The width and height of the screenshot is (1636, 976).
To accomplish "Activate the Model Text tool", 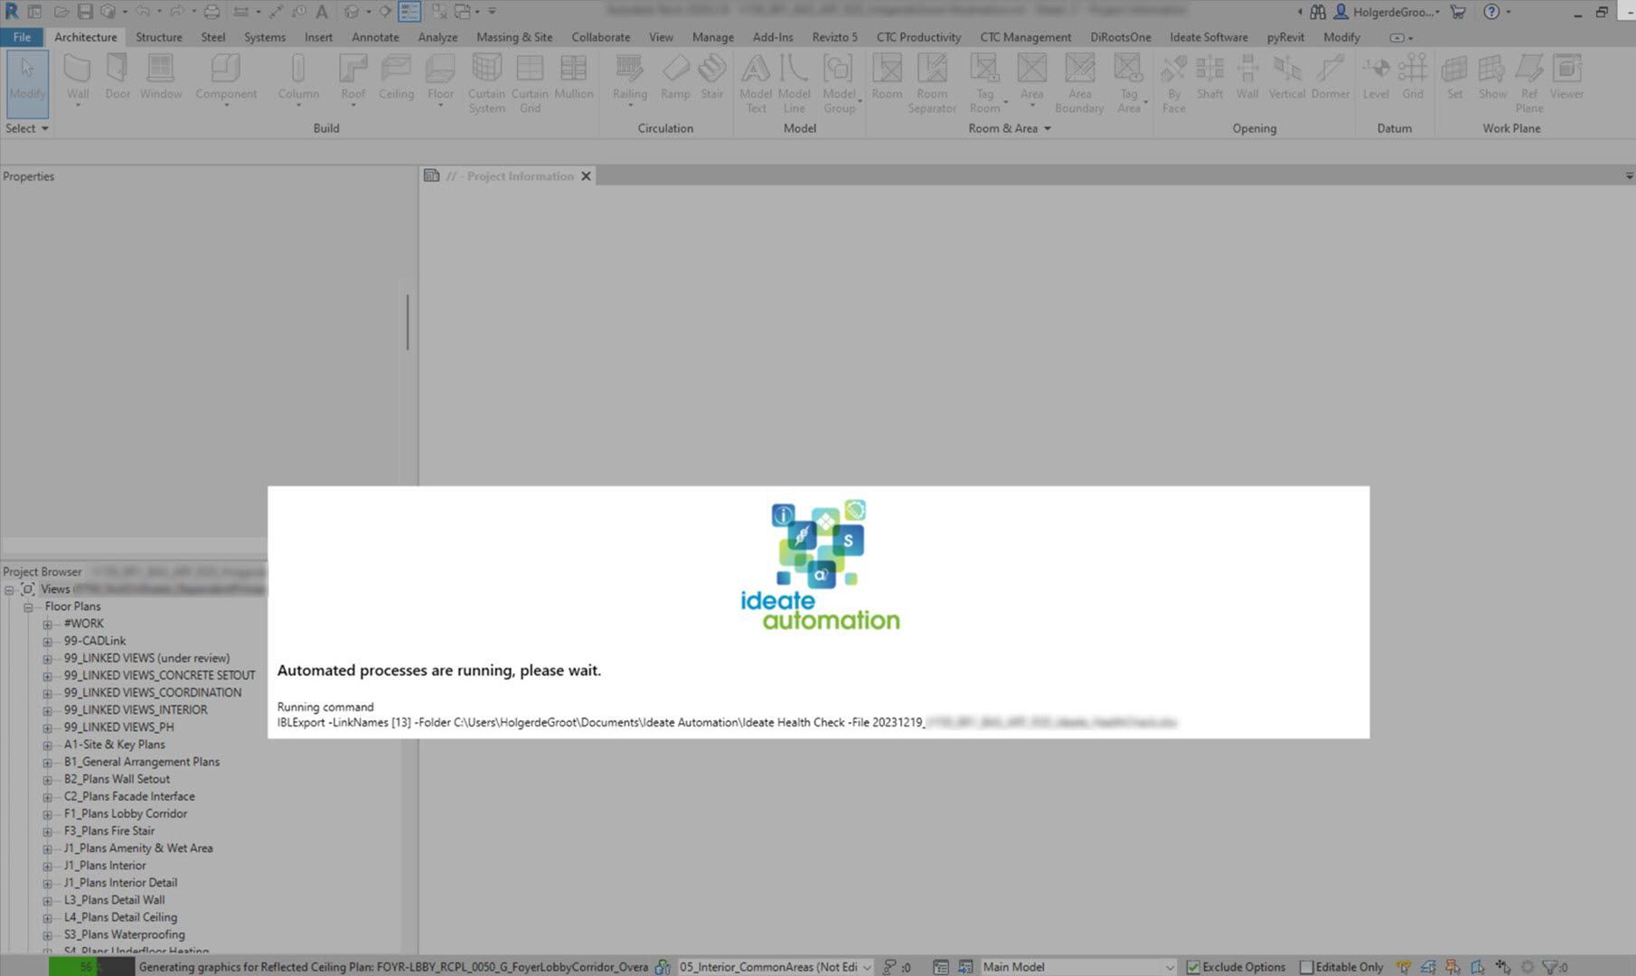I will (756, 83).
